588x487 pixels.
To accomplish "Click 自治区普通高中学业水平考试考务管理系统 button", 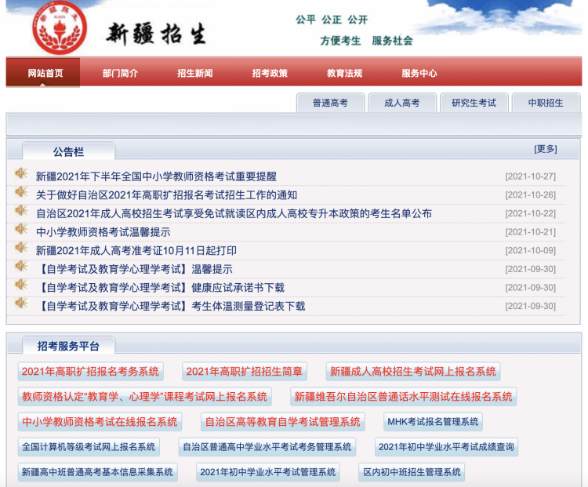I will pos(267,447).
